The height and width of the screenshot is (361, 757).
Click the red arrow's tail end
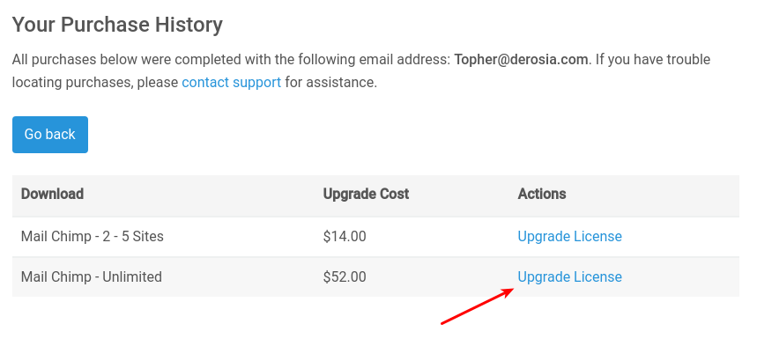[x=442, y=323]
